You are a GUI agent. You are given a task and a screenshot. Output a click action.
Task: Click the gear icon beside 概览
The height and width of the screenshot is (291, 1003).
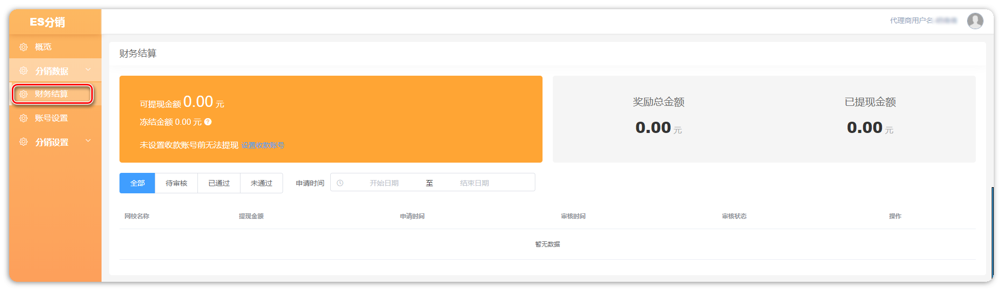click(x=24, y=47)
